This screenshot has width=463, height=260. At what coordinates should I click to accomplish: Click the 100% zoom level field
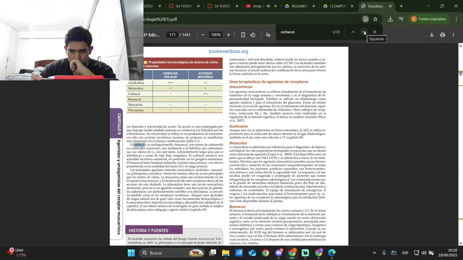click(x=216, y=35)
